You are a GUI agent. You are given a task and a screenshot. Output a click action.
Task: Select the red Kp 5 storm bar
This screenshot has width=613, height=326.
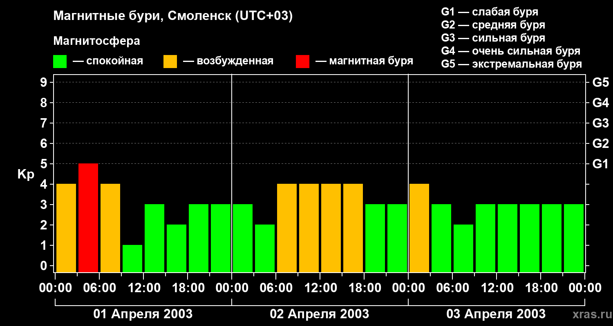click(x=88, y=218)
